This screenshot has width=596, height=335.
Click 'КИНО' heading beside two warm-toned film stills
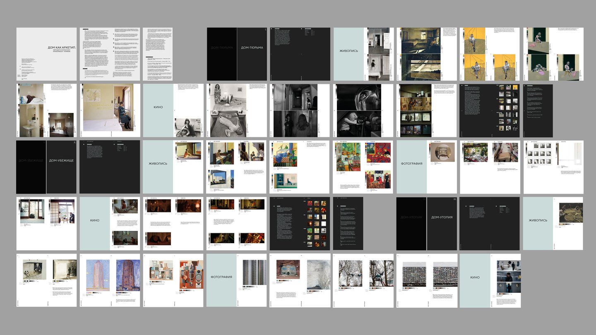point(95,220)
